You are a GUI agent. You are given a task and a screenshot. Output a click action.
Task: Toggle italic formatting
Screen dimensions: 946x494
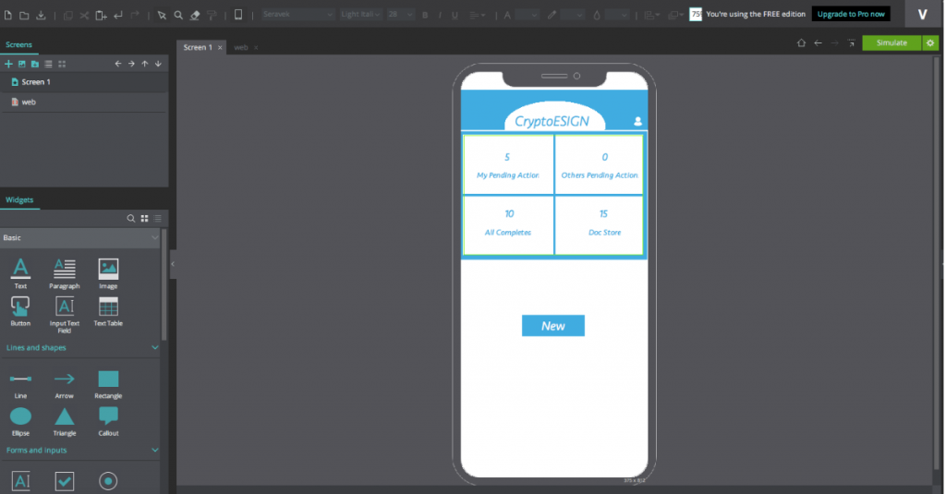point(440,15)
